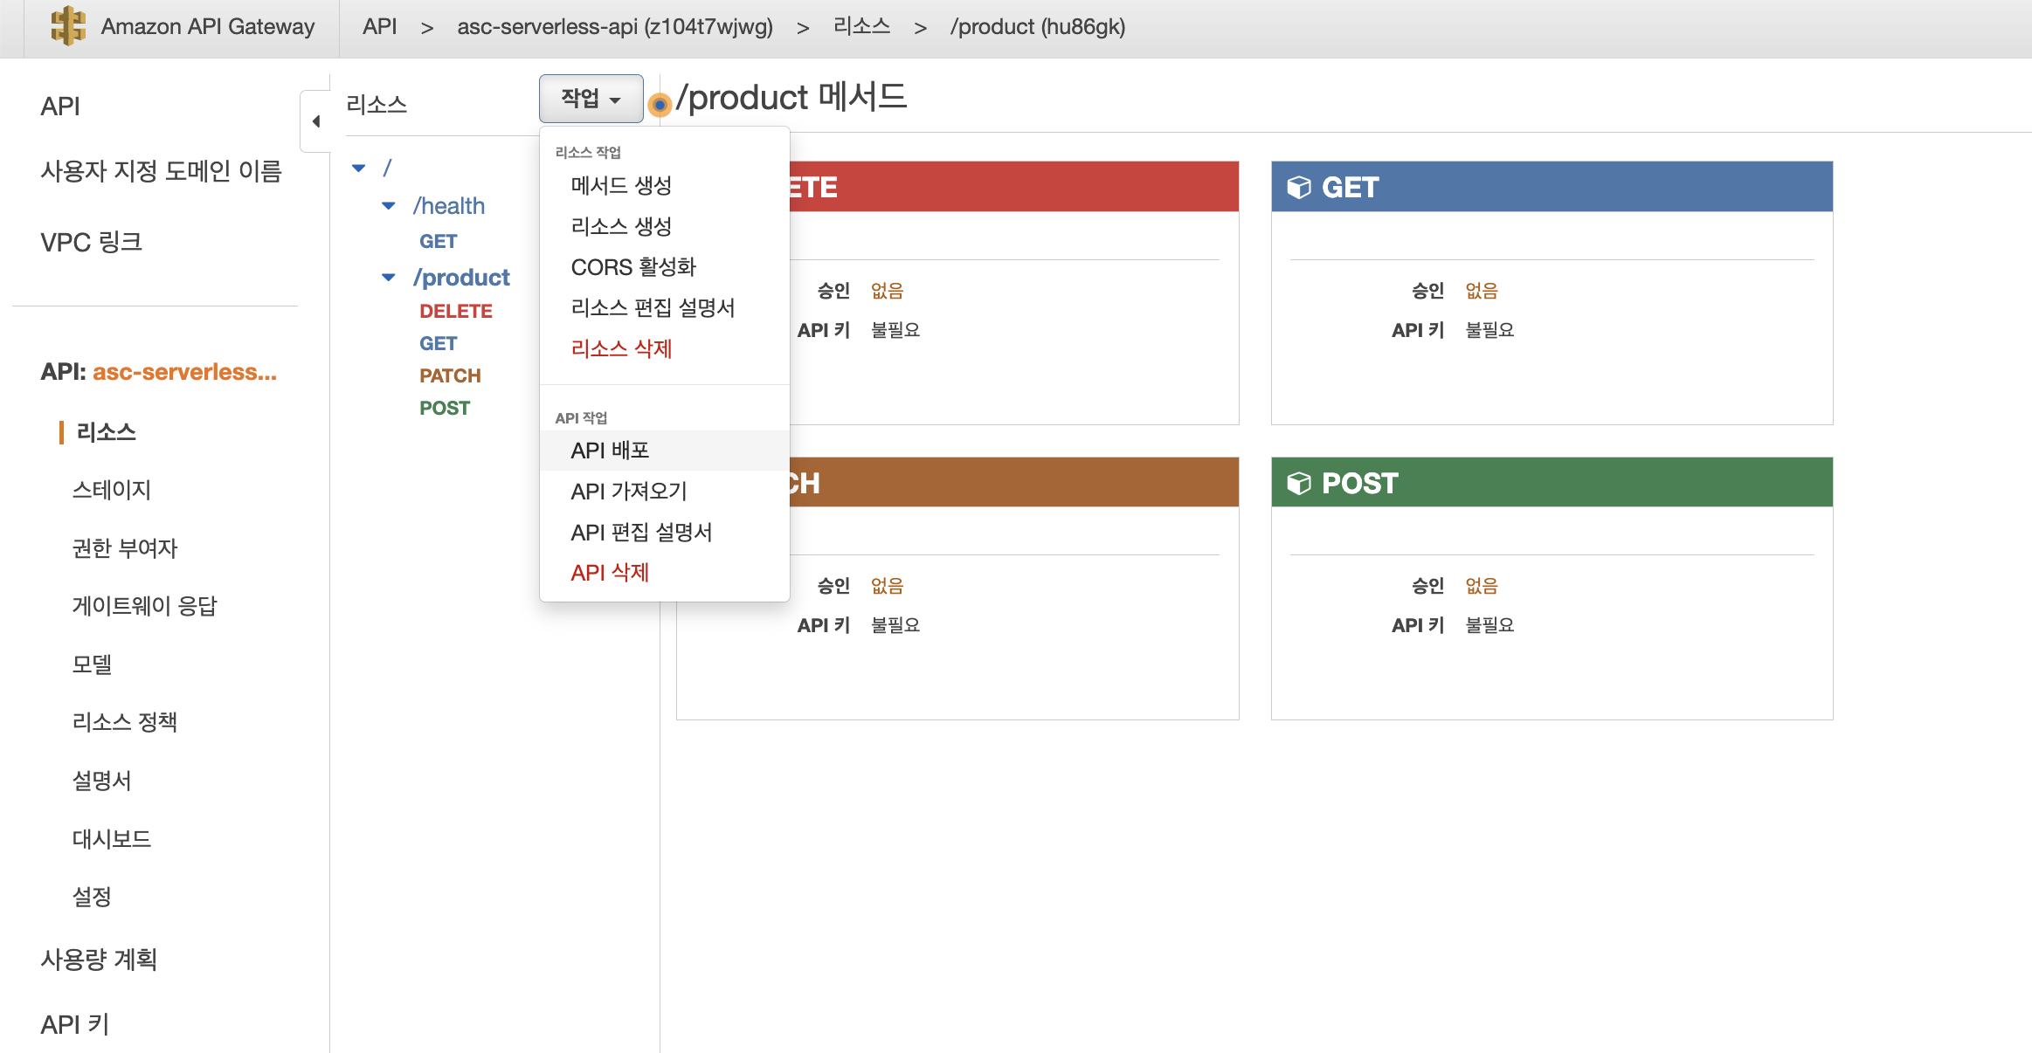Select API 배포 from the actions menu
Image resolution: width=2032 pixels, height=1053 pixels.
[610, 451]
